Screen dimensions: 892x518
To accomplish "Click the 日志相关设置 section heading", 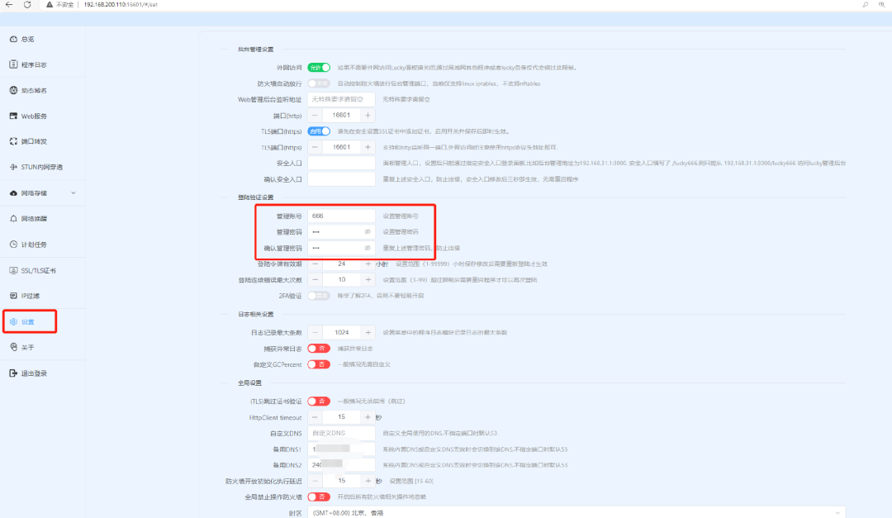I will (255, 314).
